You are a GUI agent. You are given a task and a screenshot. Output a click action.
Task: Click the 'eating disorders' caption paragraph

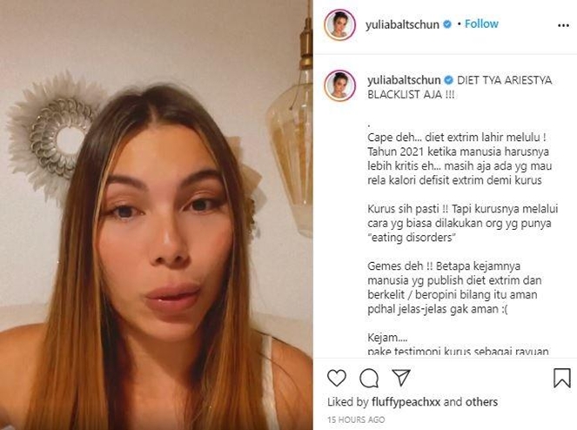tap(462, 223)
